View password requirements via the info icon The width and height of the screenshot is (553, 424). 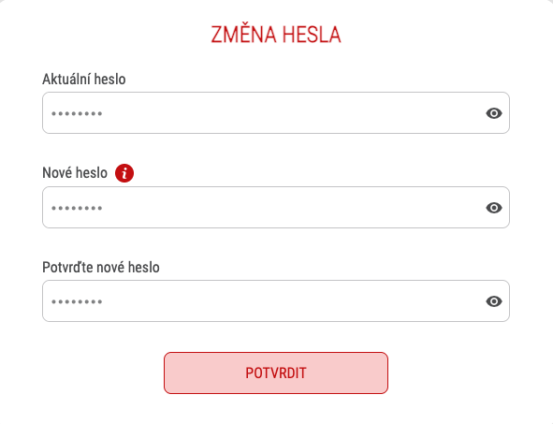124,173
